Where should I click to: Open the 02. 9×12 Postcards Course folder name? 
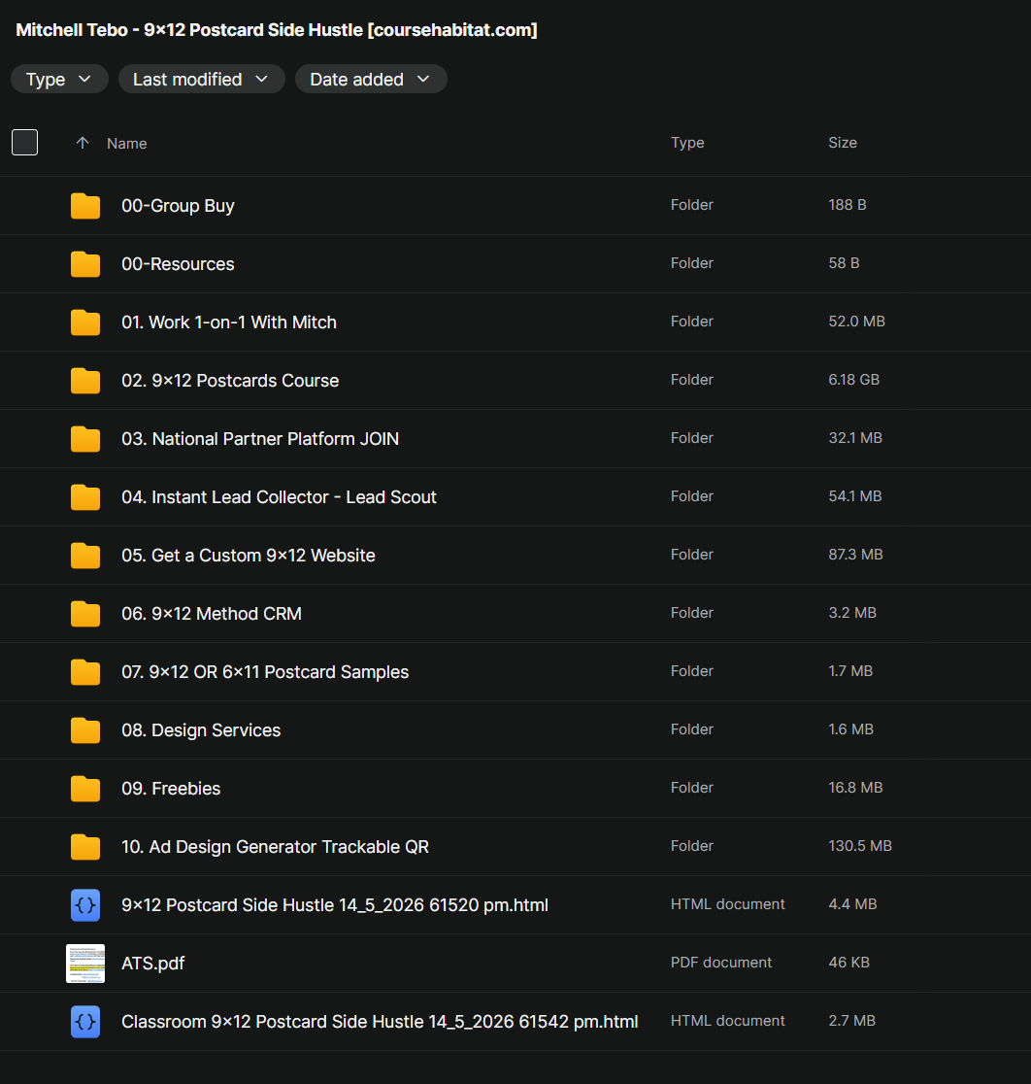230,381
